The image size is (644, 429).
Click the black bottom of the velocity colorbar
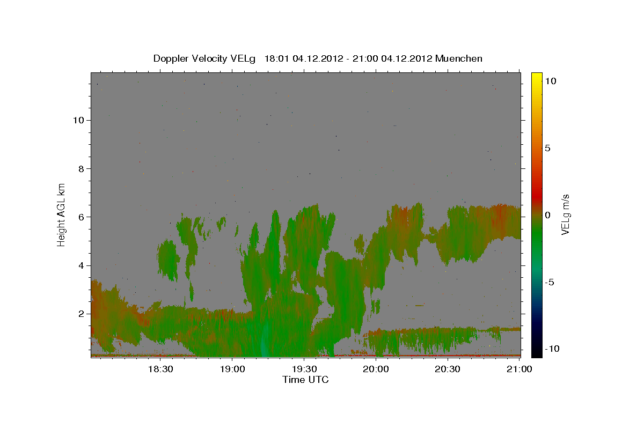click(x=537, y=352)
